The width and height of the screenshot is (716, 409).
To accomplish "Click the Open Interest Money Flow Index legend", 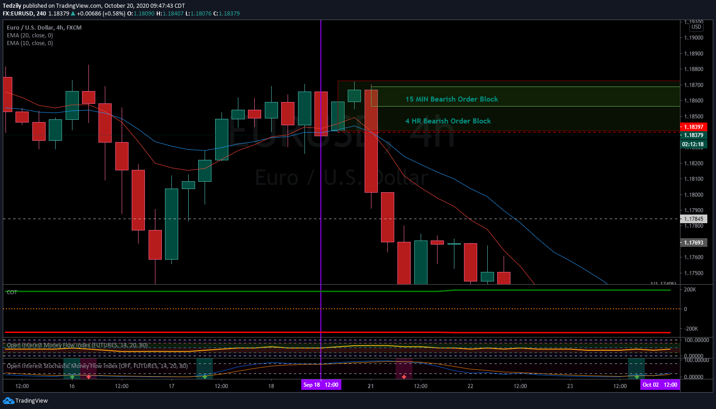I will point(77,345).
